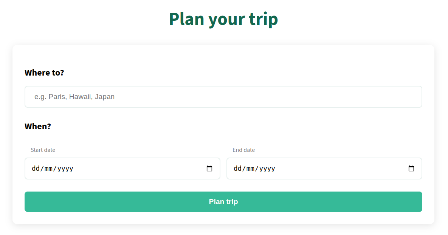The image size is (448, 235).
Task: Click the word Japan in destination placeholder
Action: [105, 97]
